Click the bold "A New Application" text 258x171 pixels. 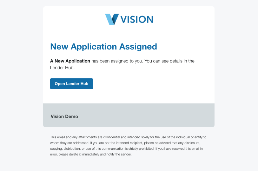70,61
